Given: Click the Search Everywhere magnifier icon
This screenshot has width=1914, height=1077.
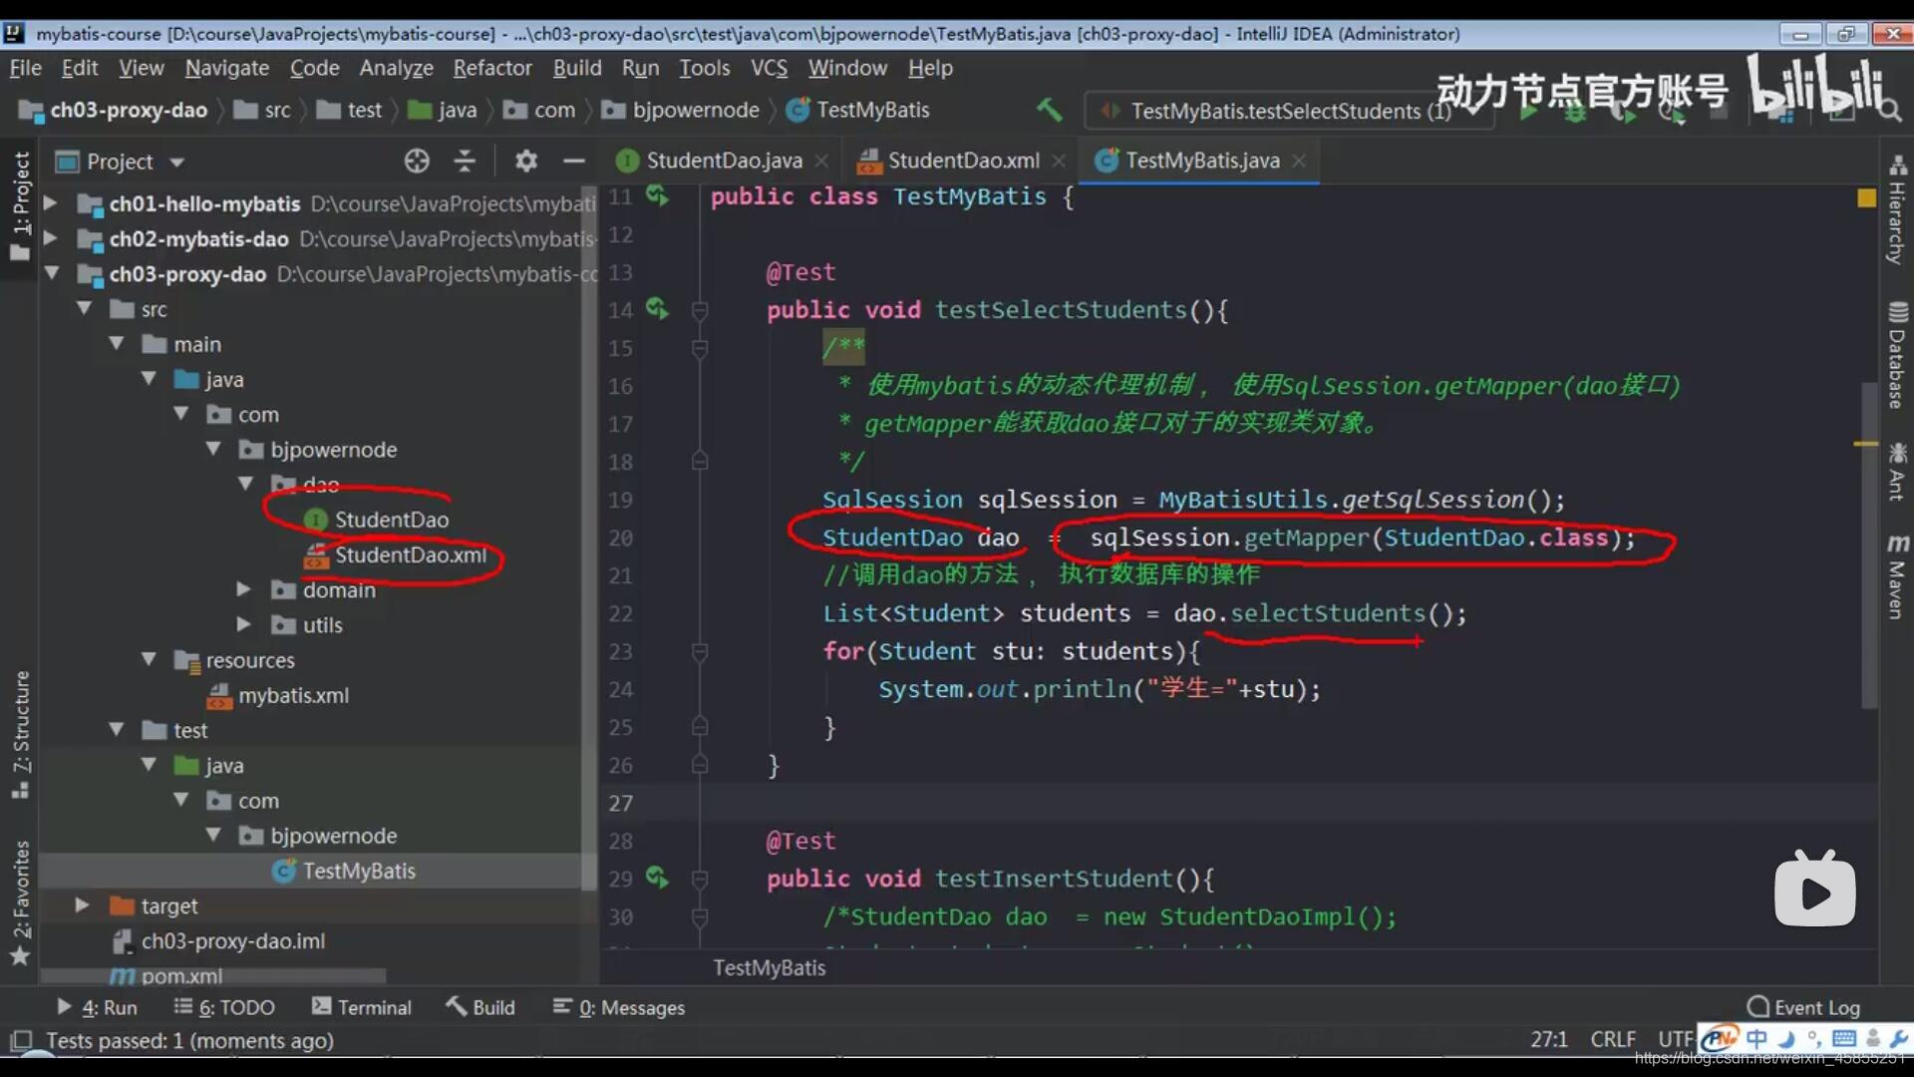Looking at the screenshot, I should point(1890,110).
